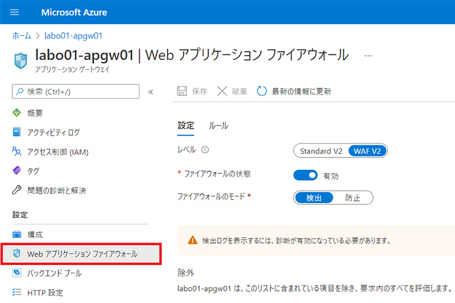
Task: Switch to the ルール tab
Action: (x=218, y=126)
